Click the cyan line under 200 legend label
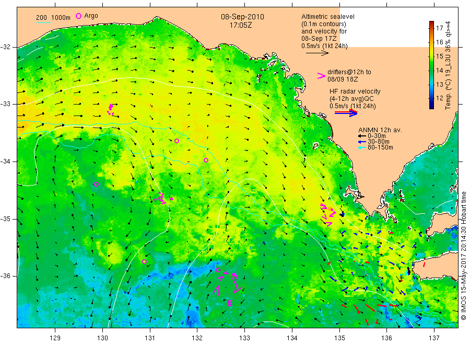The height and width of the screenshot is (345, 470). click(43, 22)
